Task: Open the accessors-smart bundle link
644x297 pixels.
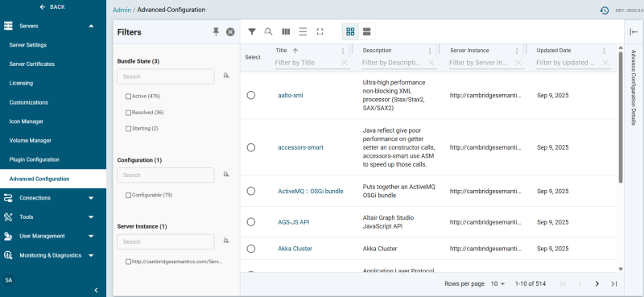Action: (300, 147)
